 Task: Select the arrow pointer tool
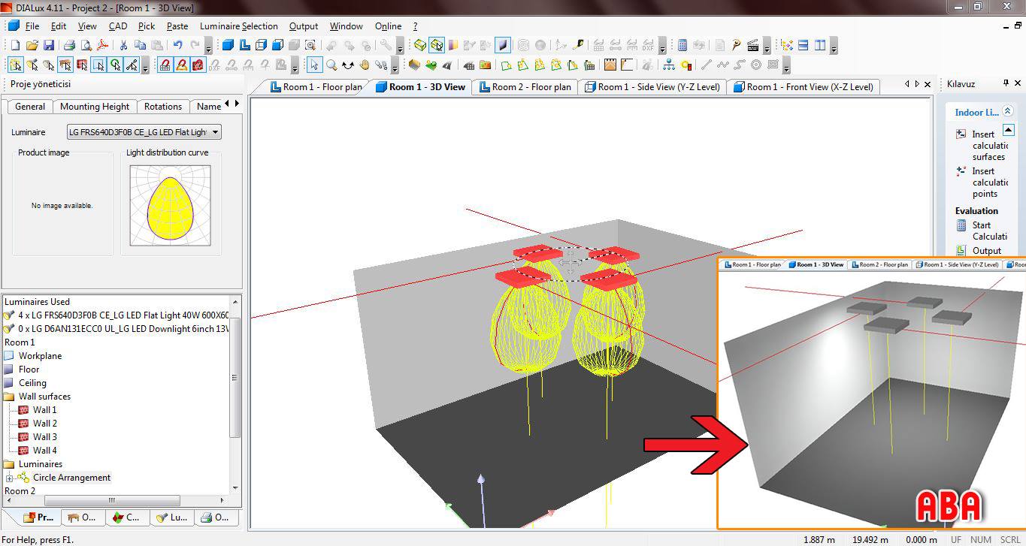pos(314,65)
